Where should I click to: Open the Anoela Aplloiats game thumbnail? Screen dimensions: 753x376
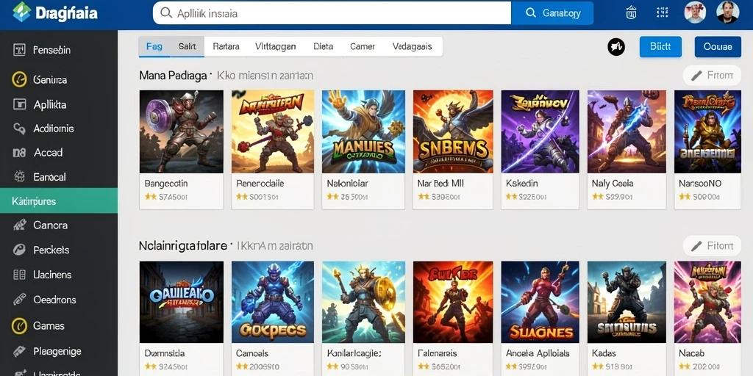[540, 302]
